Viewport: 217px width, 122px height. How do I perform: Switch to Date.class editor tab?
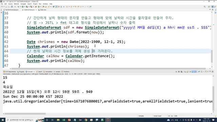[42, 10]
